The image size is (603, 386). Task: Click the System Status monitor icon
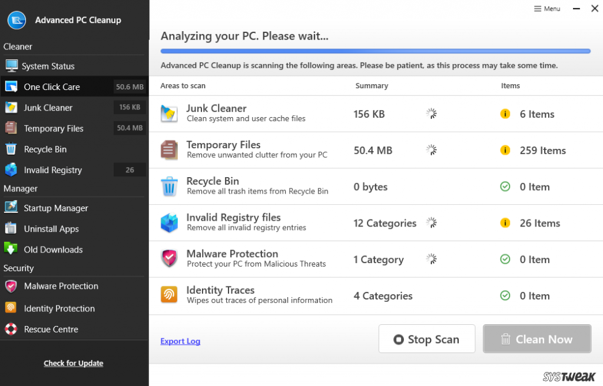(x=12, y=66)
